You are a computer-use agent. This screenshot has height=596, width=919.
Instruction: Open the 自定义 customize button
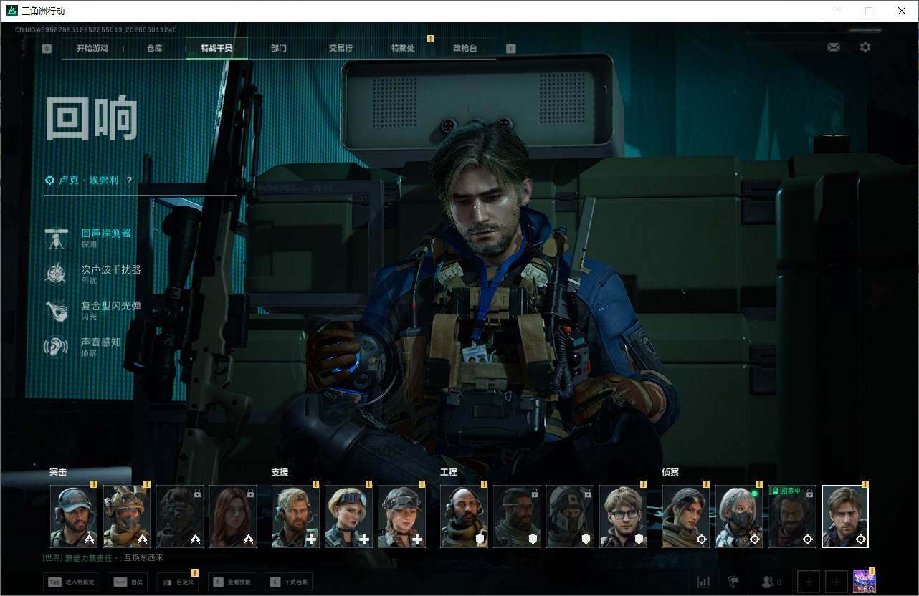coord(177,582)
